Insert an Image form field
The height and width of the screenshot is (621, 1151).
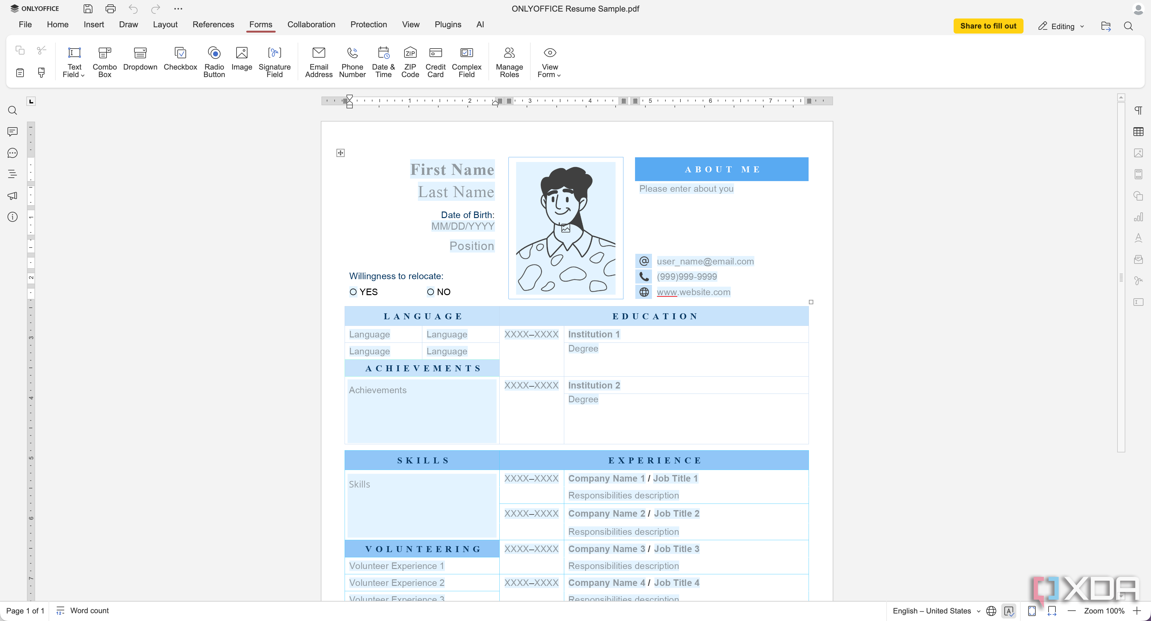pyautogui.click(x=242, y=59)
